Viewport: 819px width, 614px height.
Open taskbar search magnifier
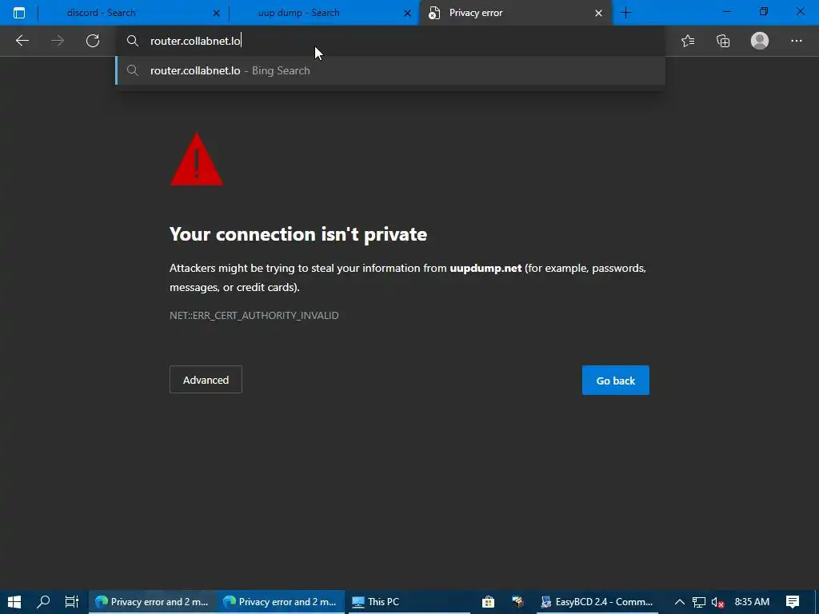[x=43, y=601]
